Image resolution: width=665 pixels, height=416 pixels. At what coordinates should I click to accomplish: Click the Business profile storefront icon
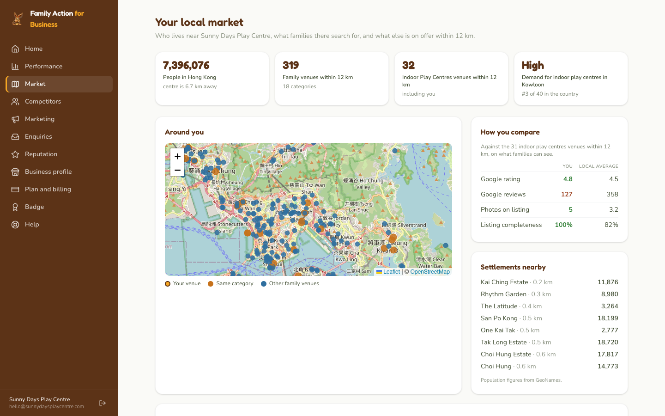[x=15, y=171]
